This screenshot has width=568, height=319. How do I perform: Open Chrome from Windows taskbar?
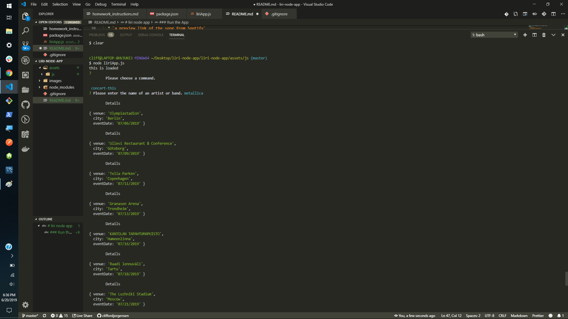pos(9,73)
